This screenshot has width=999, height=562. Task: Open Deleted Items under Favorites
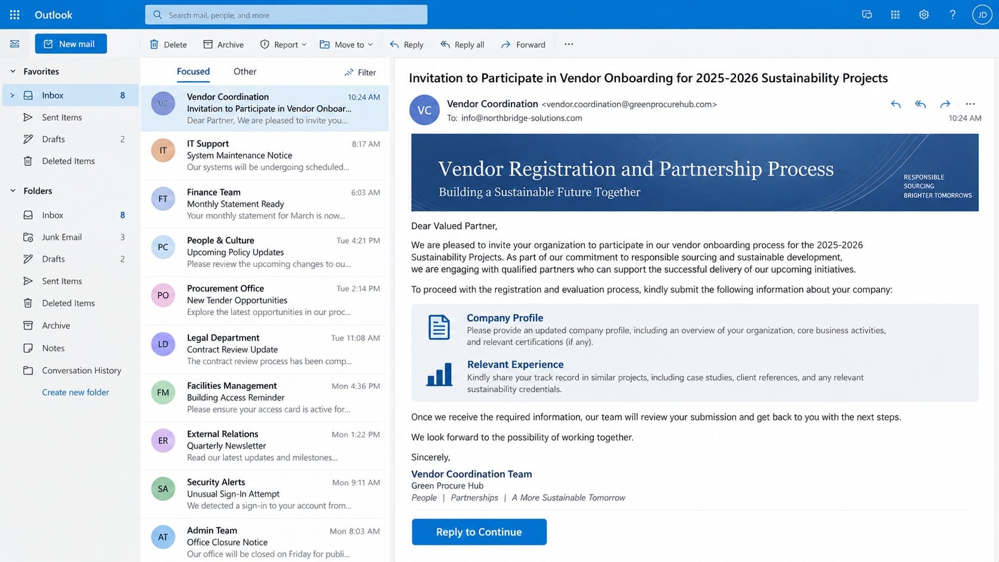point(71,161)
